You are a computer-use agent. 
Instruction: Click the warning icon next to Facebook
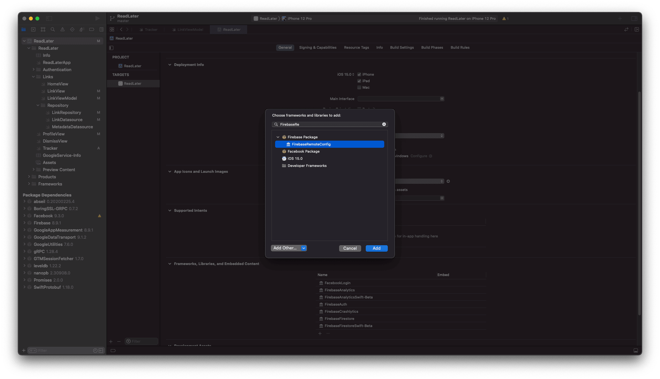pos(100,215)
